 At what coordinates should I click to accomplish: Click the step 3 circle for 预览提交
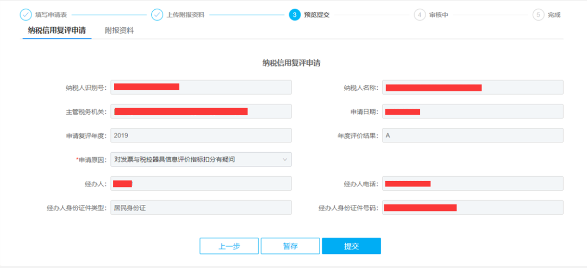295,15
